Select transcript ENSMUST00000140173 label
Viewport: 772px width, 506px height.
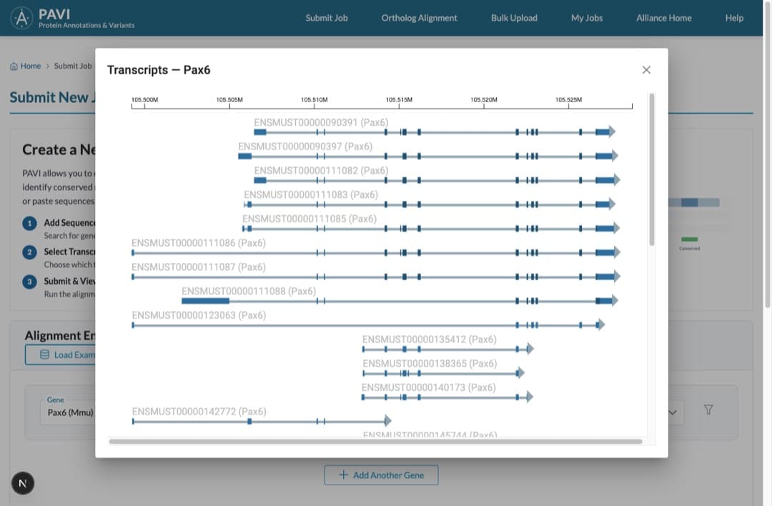tap(428, 388)
